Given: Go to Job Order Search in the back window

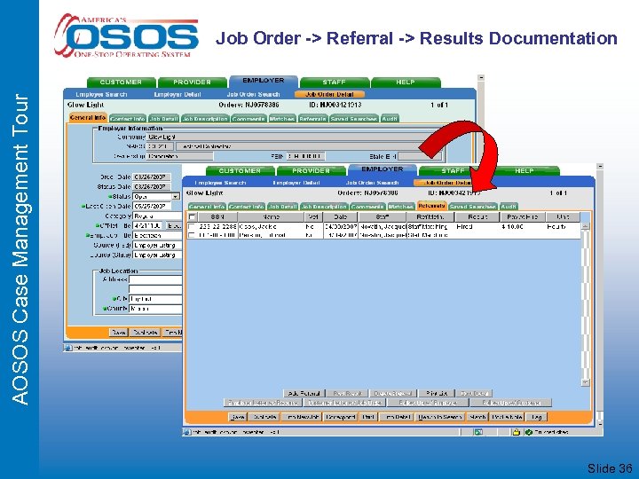Looking at the screenshot, I should pos(253,95).
